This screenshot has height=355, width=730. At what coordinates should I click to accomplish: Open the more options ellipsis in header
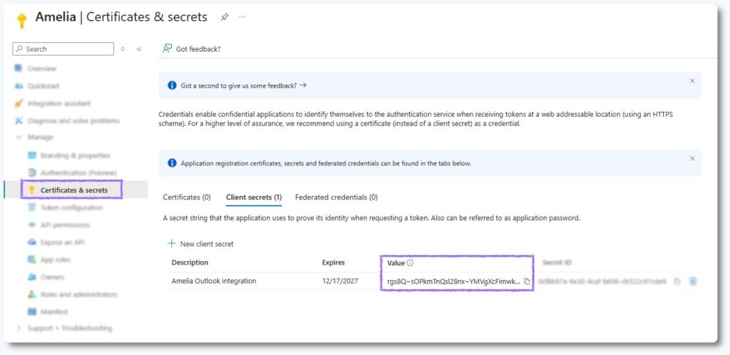242,17
